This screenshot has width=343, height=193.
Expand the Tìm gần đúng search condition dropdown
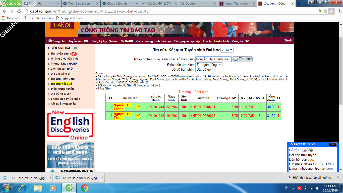[x=209, y=65]
